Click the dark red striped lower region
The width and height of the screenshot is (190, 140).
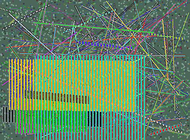(90, 126)
